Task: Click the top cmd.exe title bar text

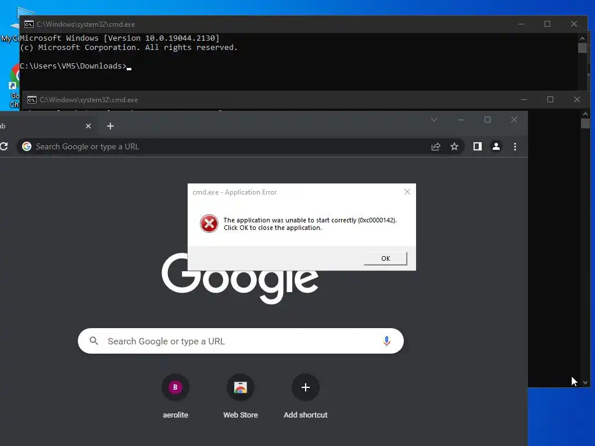Action: pos(86,24)
